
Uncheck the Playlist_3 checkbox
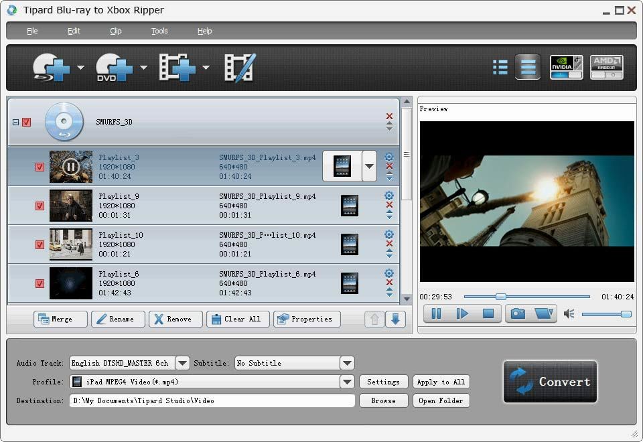[40, 167]
